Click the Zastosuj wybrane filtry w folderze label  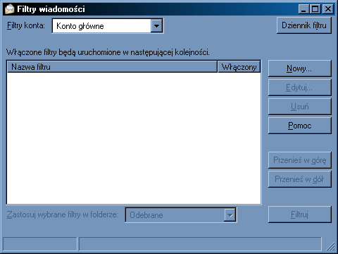pos(62,214)
